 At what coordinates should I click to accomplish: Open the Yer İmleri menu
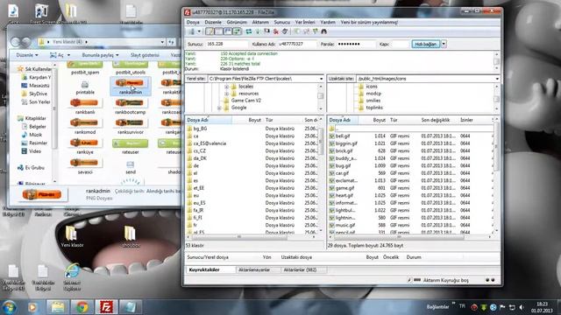305,22
